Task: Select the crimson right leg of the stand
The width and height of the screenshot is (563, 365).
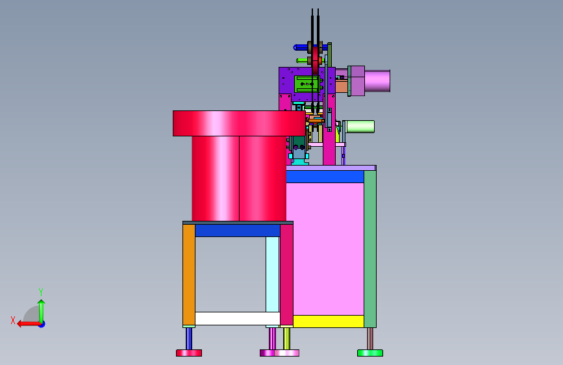Action: [286, 275]
